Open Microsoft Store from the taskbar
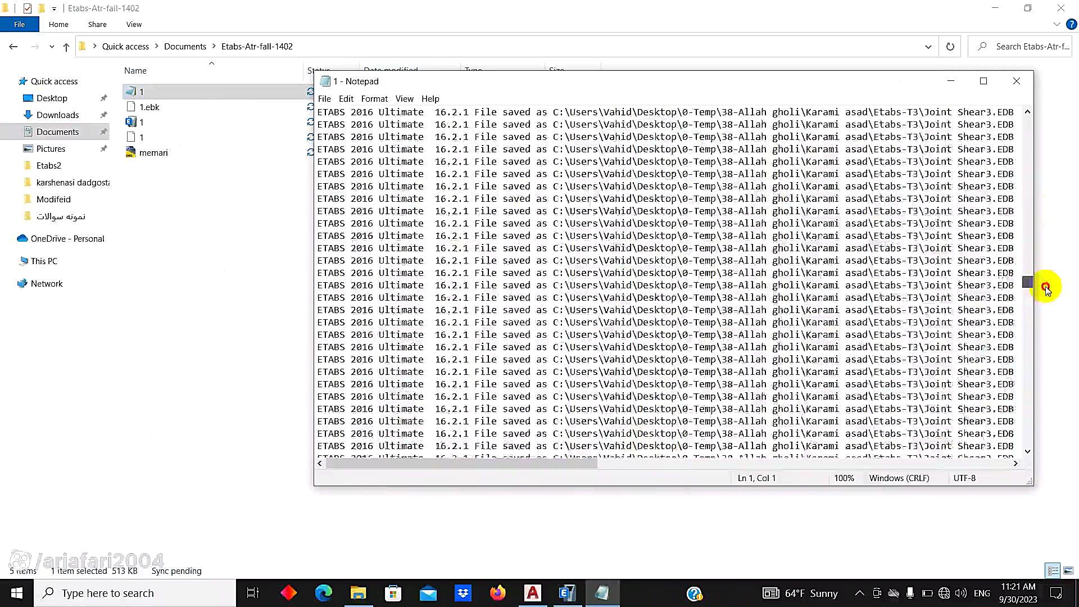This screenshot has width=1079, height=607. (393, 593)
